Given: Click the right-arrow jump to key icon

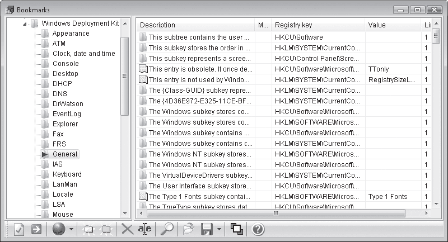Looking at the screenshot, I should (36, 229).
